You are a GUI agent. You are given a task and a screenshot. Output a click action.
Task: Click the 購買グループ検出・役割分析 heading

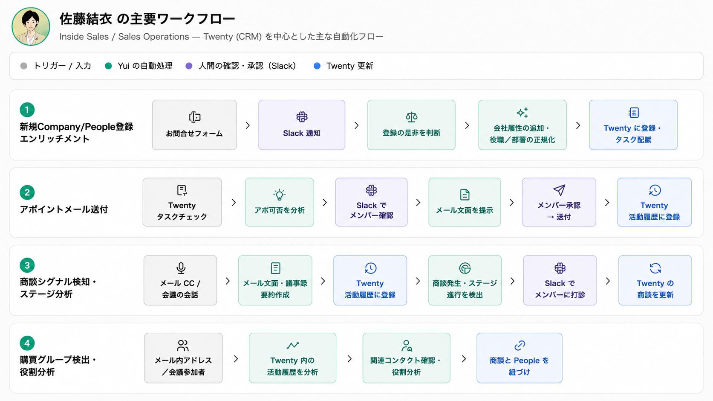(x=58, y=366)
